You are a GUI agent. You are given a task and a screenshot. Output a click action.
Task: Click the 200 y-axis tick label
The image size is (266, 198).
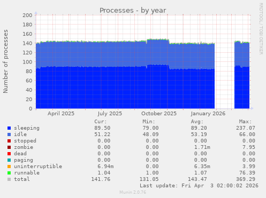[x=27, y=15]
